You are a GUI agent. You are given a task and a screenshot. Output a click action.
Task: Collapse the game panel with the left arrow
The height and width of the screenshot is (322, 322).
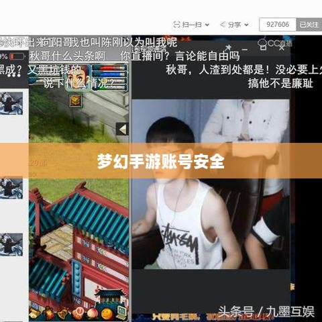(x=122, y=129)
